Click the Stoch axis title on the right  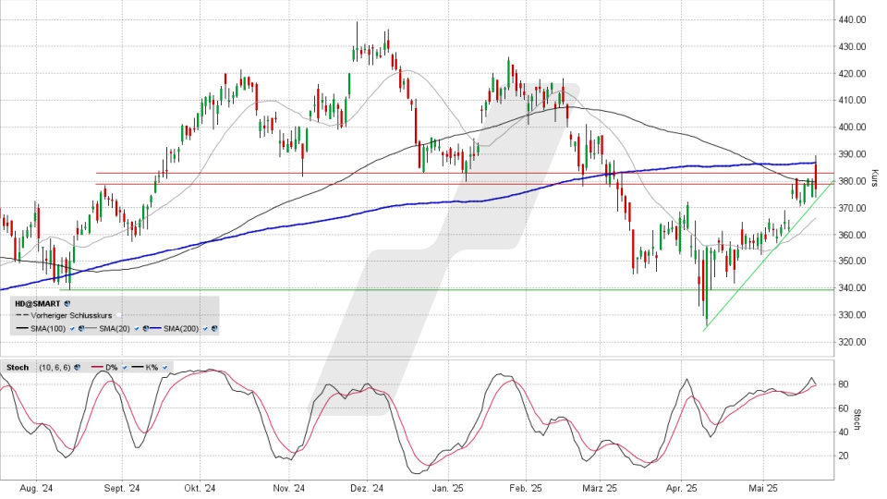pyautogui.click(x=857, y=420)
